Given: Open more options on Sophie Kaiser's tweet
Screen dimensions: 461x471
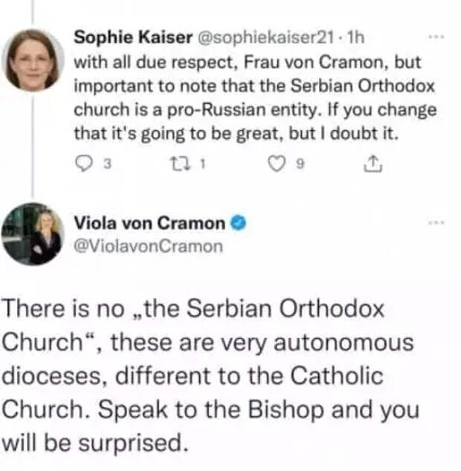Looking at the screenshot, I should click(436, 37).
